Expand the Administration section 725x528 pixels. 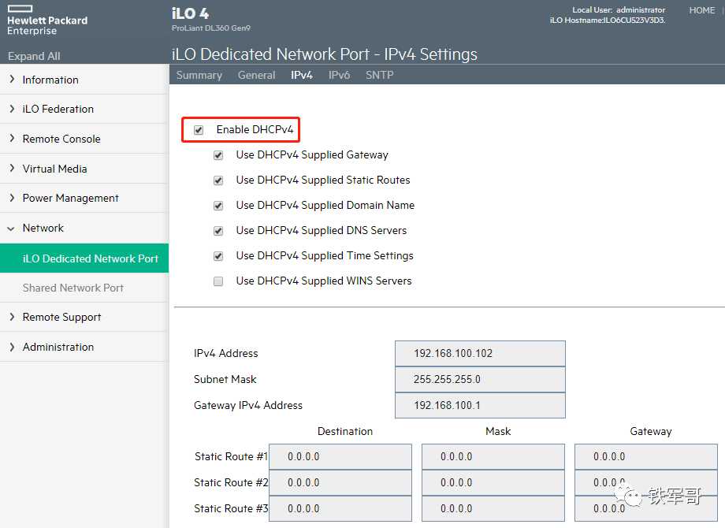(x=12, y=347)
